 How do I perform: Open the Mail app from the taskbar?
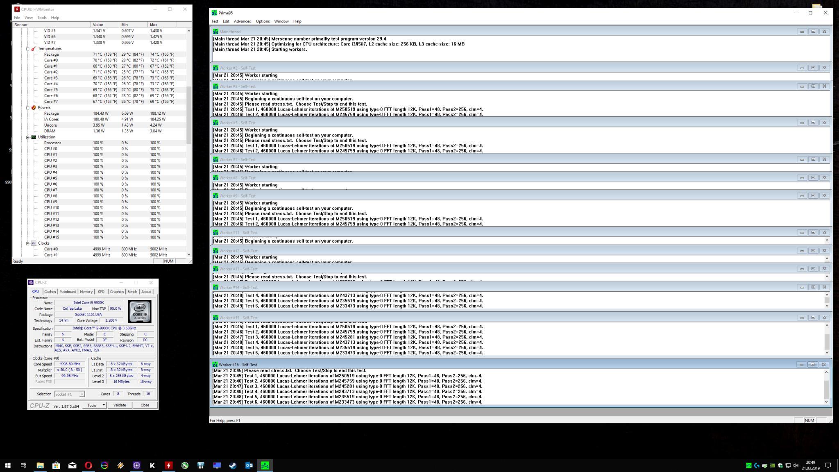(x=72, y=465)
